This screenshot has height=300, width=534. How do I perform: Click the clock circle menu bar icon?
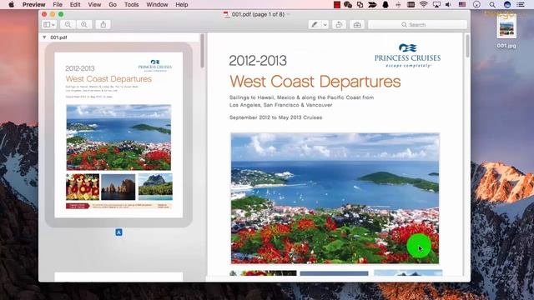point(476,4)
